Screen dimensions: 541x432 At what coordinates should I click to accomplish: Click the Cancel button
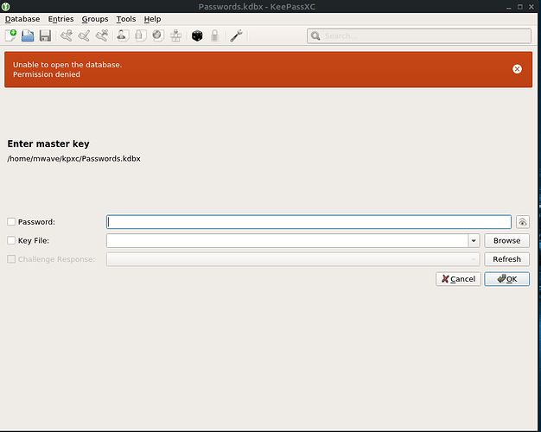click(458, 279)
